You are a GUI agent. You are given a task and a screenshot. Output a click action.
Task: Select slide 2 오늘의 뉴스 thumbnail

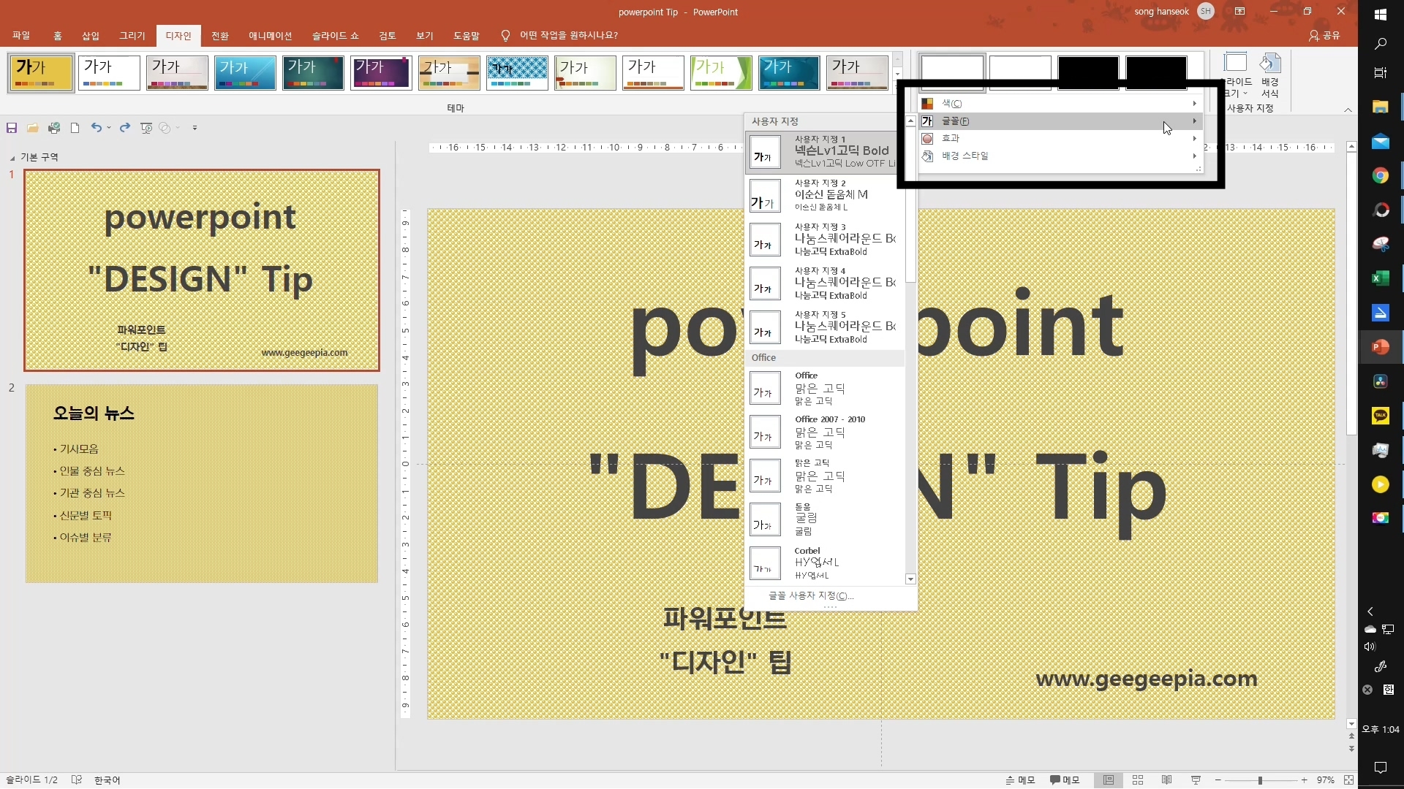pos(202,483)
